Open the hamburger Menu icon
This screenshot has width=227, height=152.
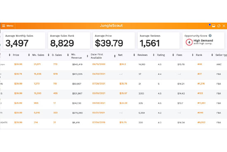click(4, 26)
